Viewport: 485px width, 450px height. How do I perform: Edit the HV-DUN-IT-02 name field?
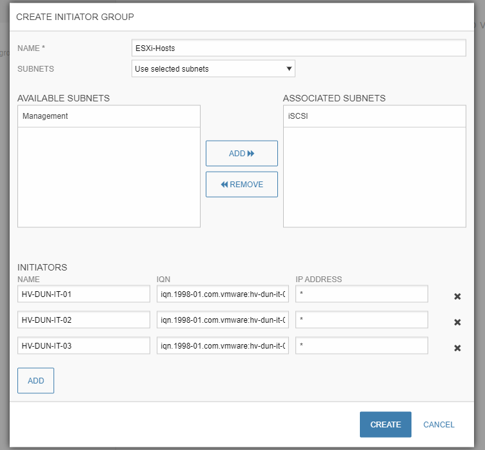pyautogui.click(x=84, y=320)
